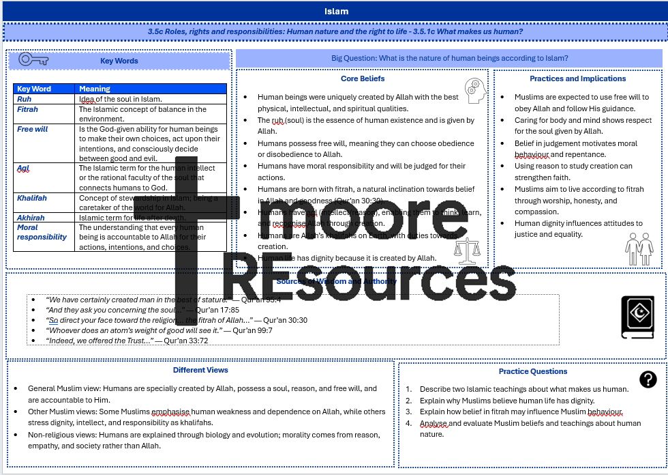Image resolution: width=668 pixels, height=475 pixels.
Task: Click question 2 'Explain why Muslims believe'
Action: [x=507, y=401]
